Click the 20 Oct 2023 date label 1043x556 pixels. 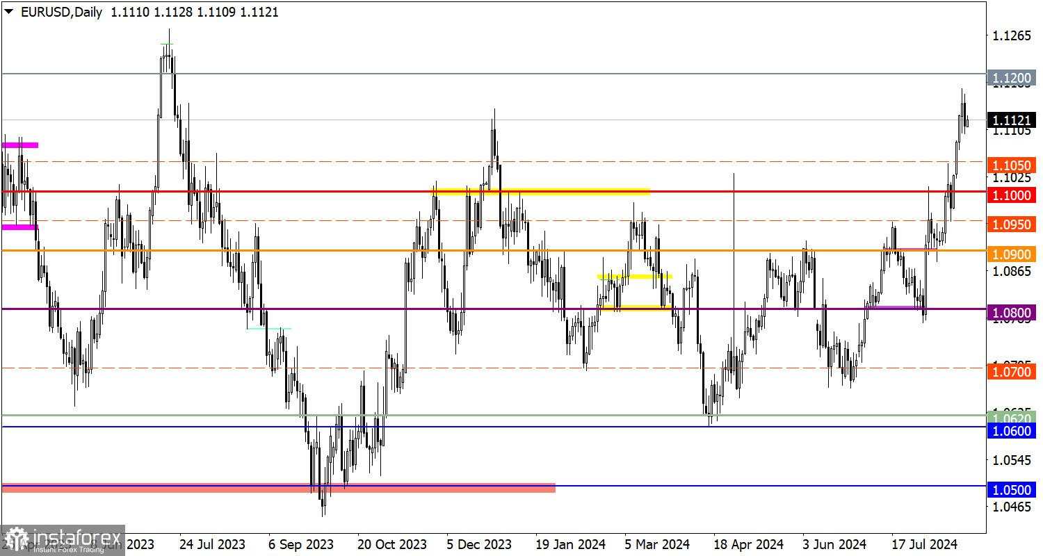(391, 543)
